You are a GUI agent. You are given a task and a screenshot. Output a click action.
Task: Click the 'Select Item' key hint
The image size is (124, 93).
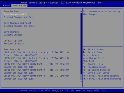pyautogui.click(x=92, y=52)
